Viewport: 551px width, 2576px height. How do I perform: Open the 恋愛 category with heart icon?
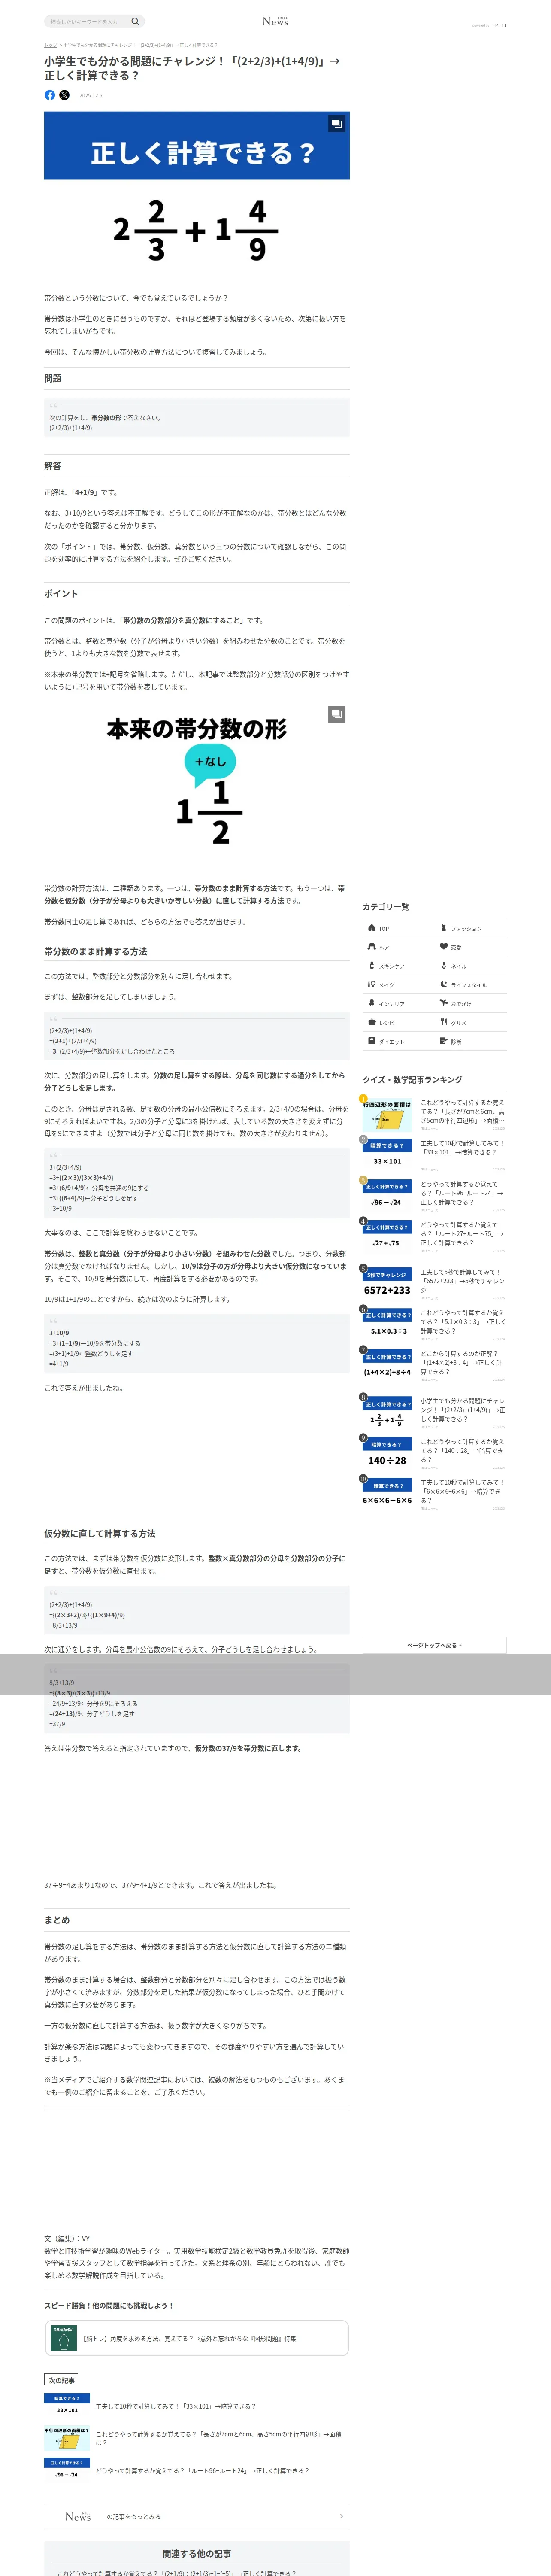[x=471, y=947]
